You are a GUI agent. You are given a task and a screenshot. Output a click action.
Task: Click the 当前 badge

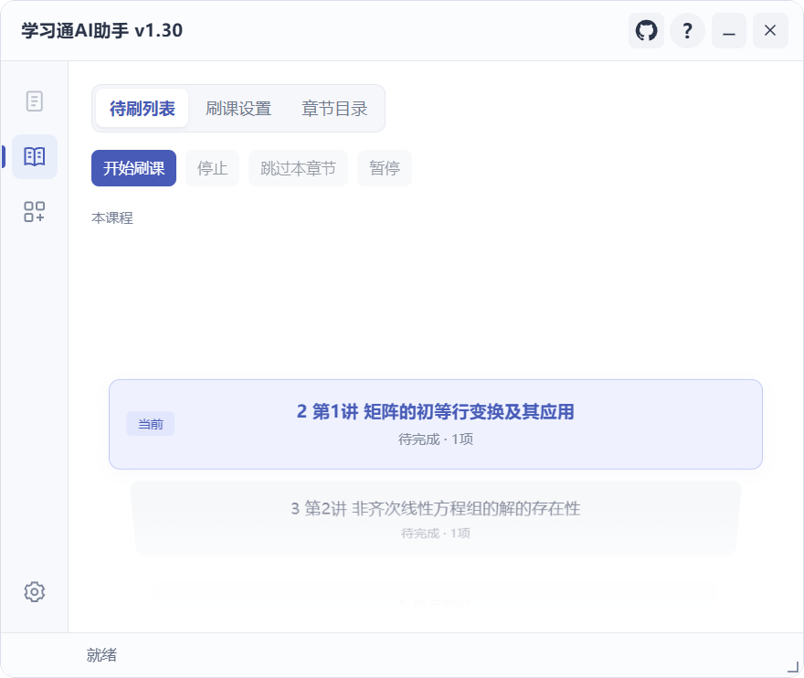[x=150, y=424]
